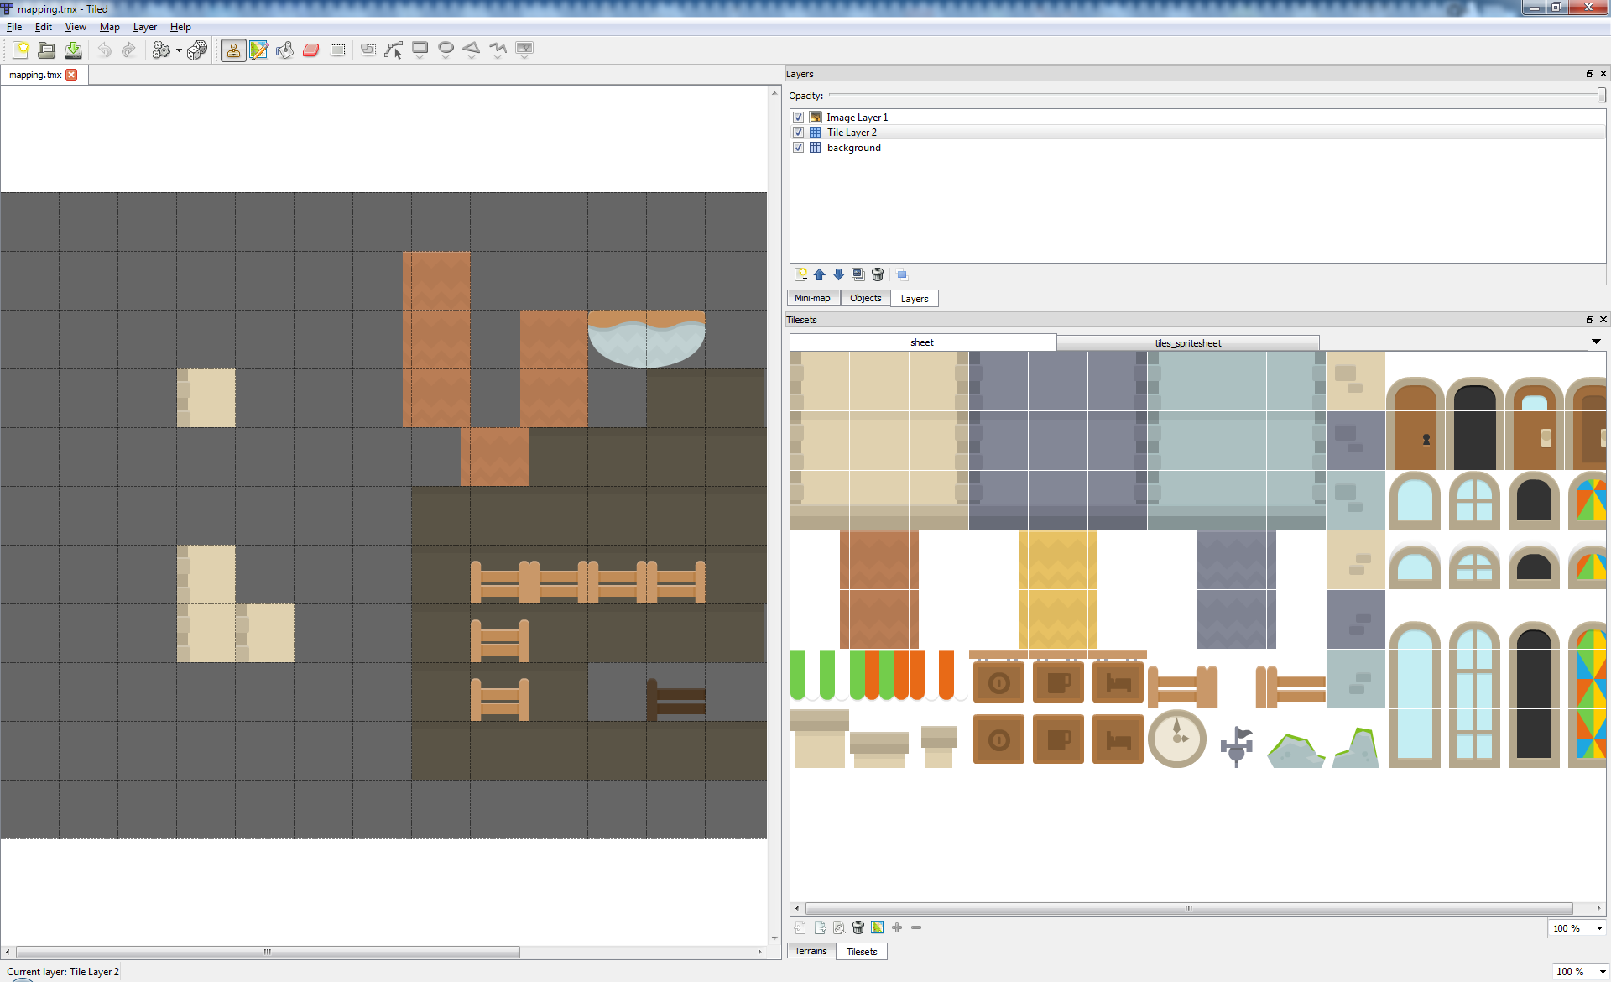Select the Rectangular Select tool

pyautogui.click(x=337, y=50)
